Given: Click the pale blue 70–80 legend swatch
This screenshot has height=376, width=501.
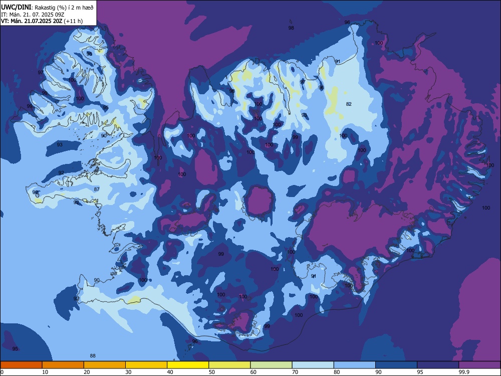Looking at the screenshot, I should [x=313, y=365].
